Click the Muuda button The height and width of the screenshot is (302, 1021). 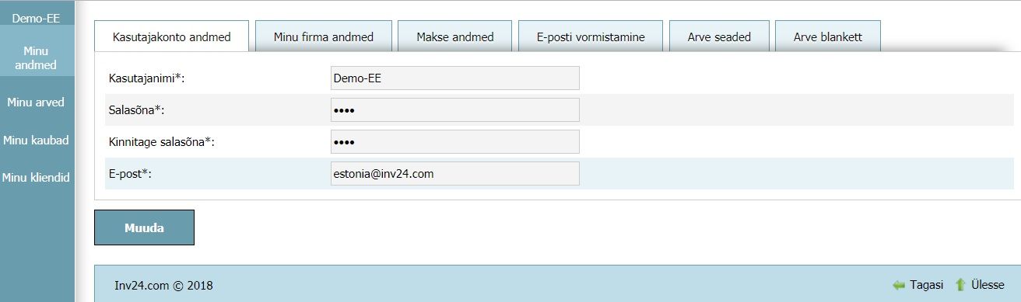tap(144, 227)
